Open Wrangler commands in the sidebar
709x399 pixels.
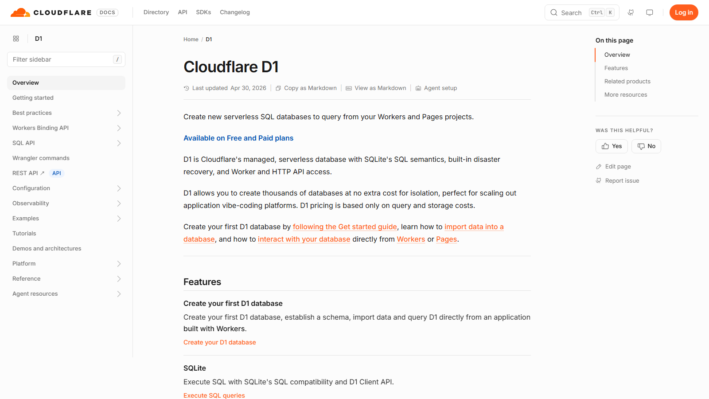pos(66,158)
